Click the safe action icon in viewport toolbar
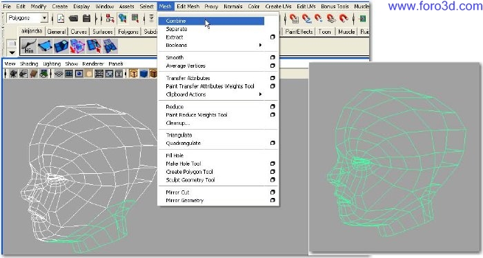483x258 pixels. click(109, 74)
